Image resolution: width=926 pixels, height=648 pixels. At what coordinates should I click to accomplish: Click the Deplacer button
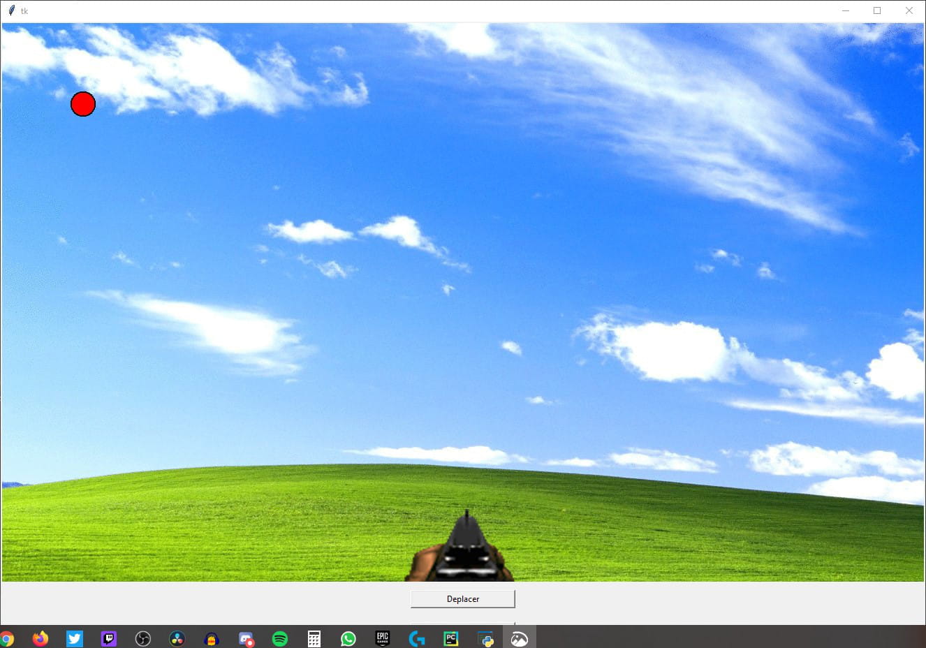coord(462,598)
